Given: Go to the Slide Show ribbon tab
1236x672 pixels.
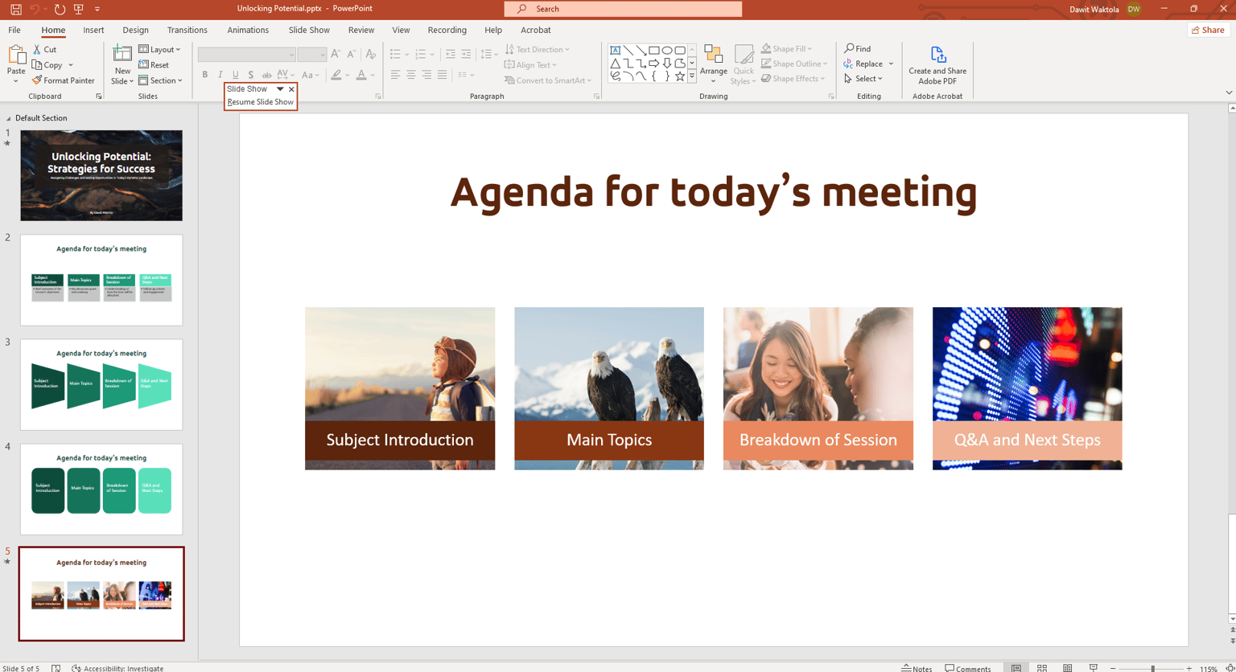Looking at the screenshot, I should click(x=309, y=30).
